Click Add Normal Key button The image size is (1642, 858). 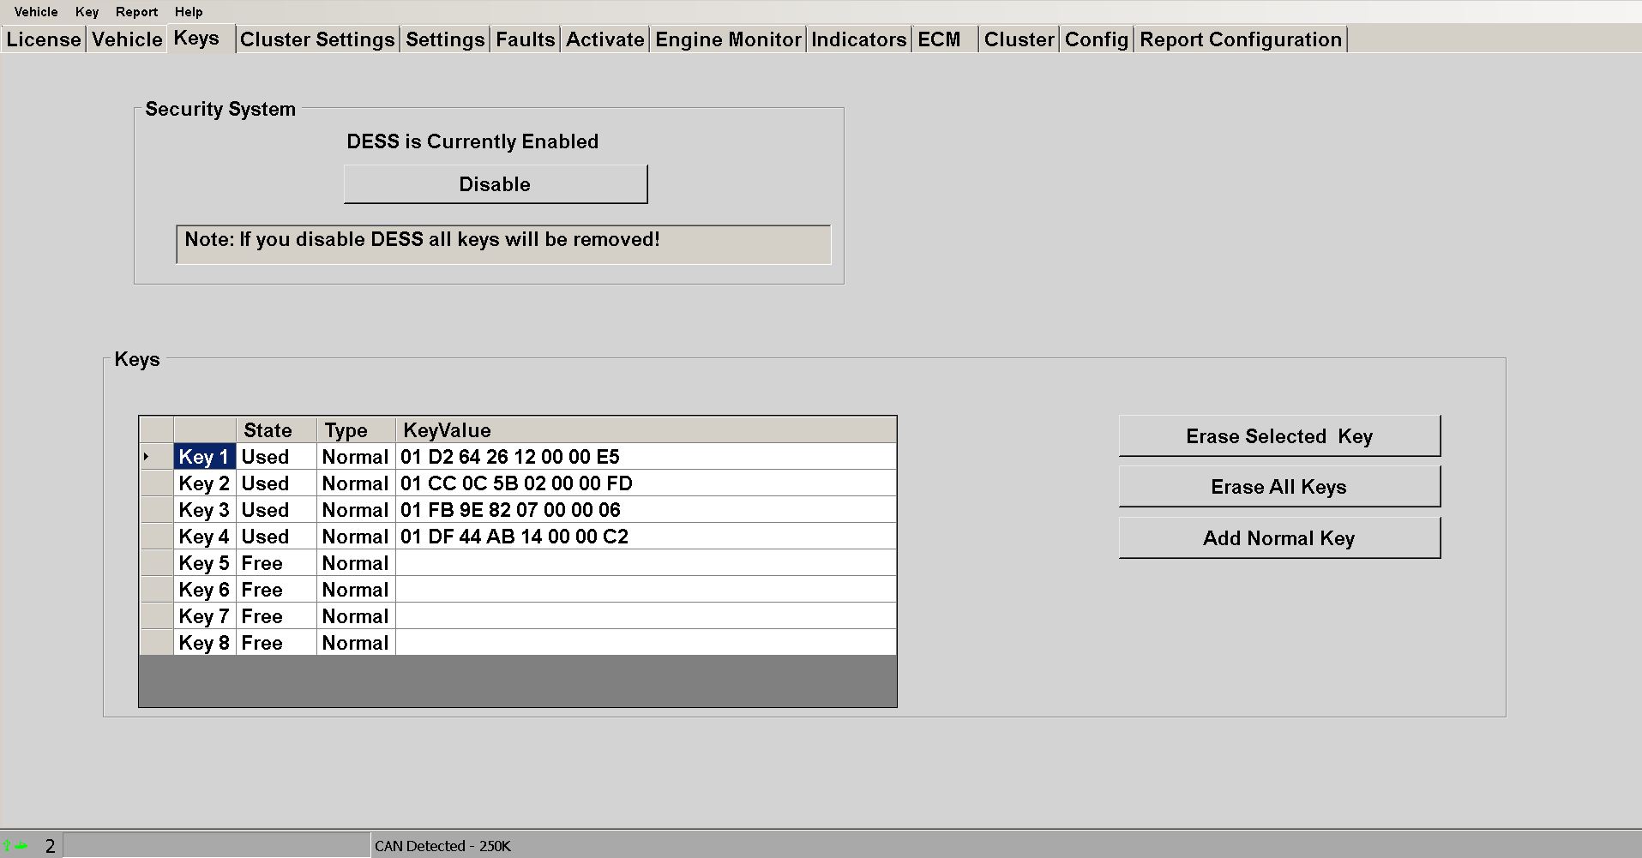click(x=1279, y=538)
